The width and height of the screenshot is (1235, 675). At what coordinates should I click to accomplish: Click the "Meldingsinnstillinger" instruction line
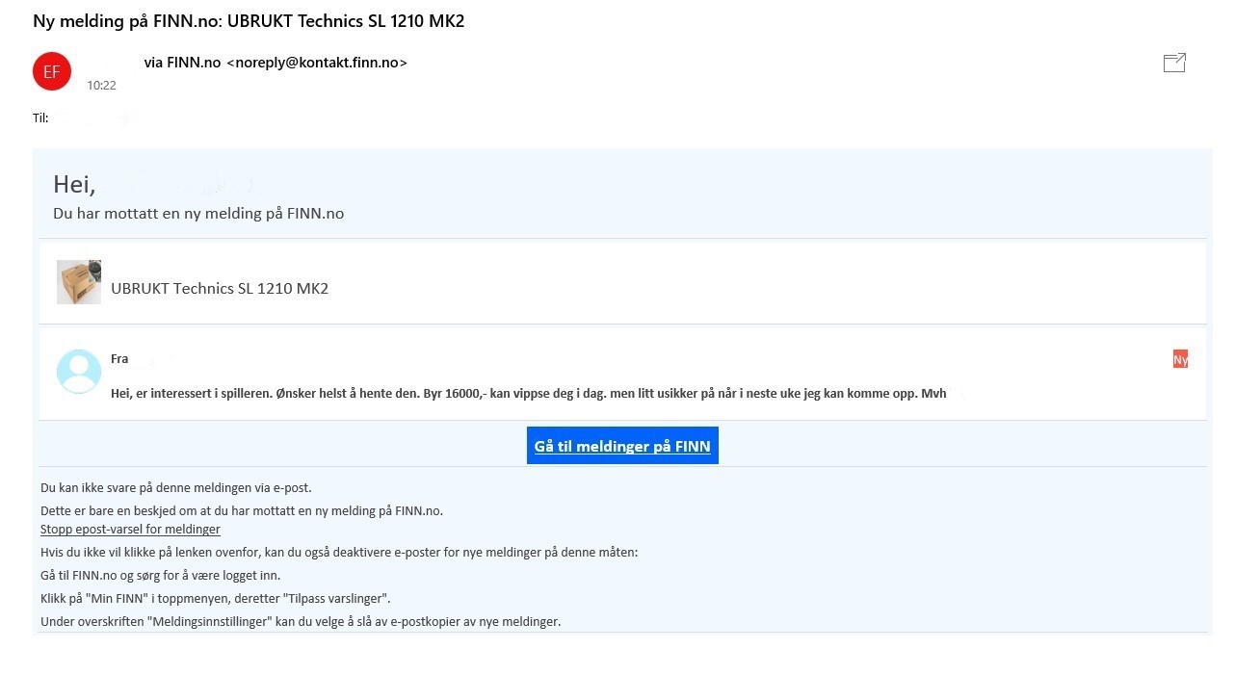click(x=301, y=622)
